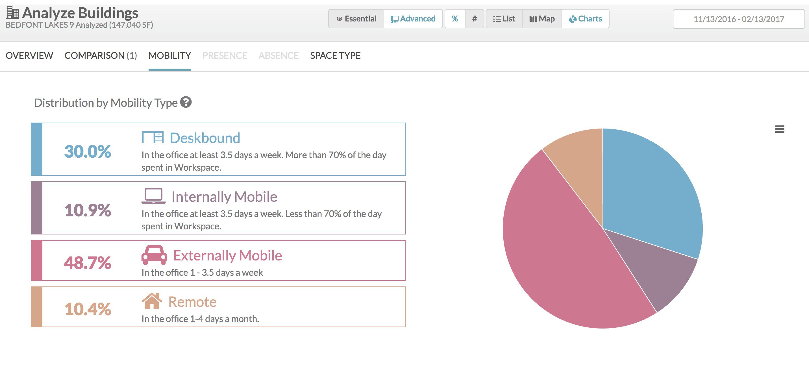Click the Deskbound desk icon
This screenshot has height=374, width=809.
[x=152, y=137]
